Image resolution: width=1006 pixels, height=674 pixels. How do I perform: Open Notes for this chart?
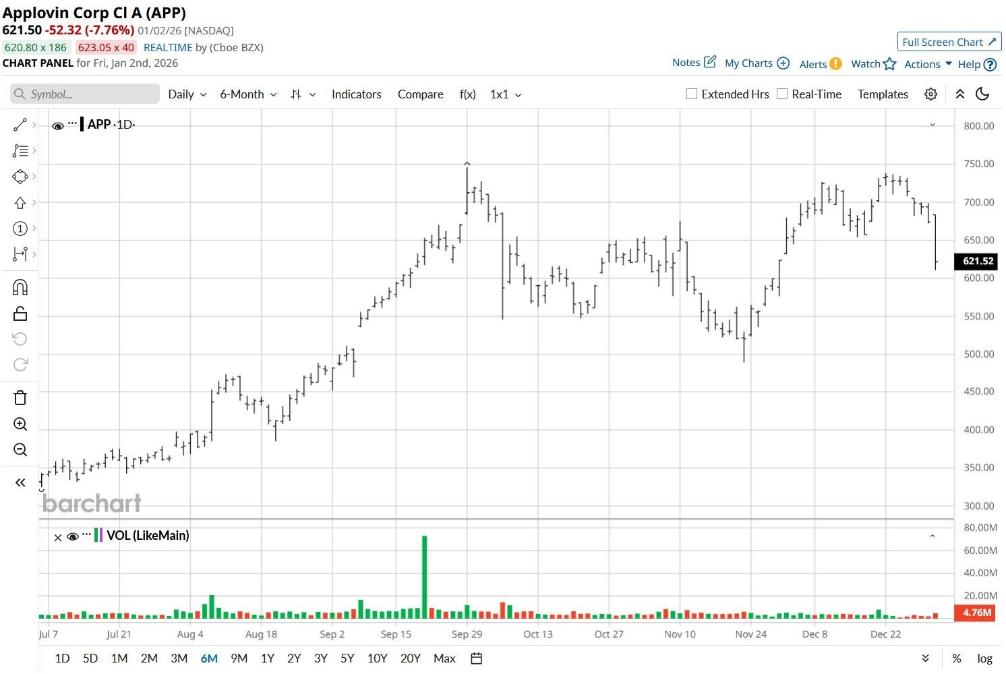pos(694,63)
